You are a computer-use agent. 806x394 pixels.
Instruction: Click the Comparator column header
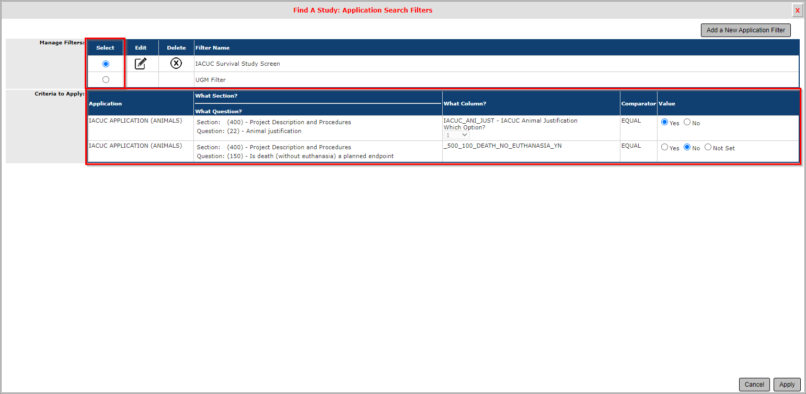point(638,103)
